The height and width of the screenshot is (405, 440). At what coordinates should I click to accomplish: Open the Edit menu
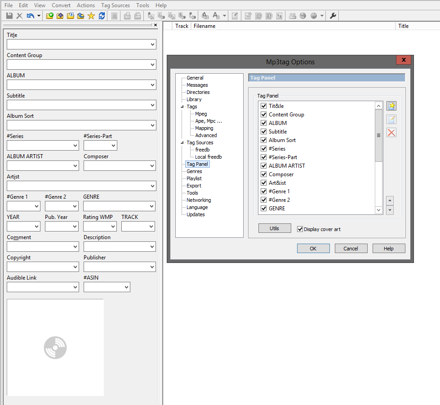(23, 5)
